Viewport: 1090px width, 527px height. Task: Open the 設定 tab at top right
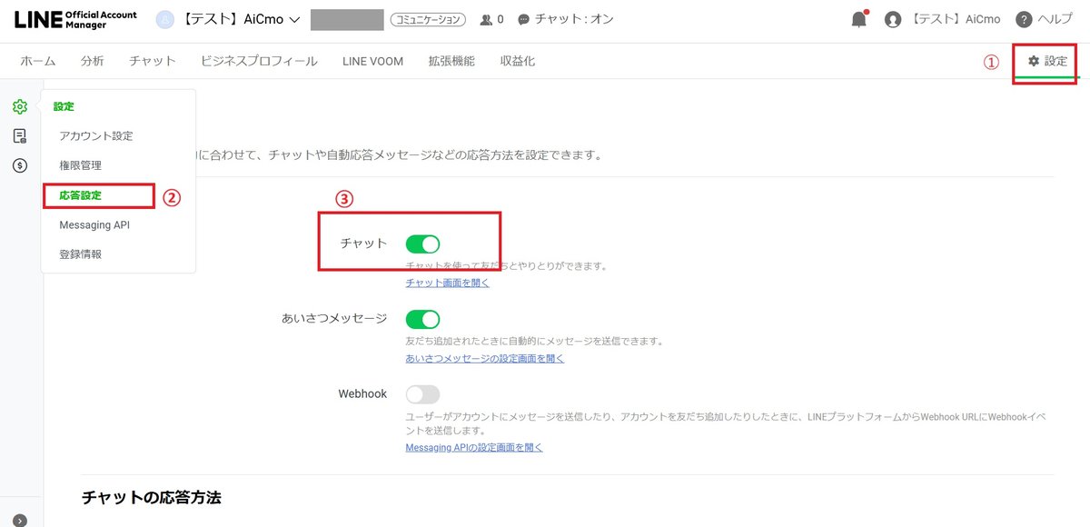click(x=1047, y=61)
